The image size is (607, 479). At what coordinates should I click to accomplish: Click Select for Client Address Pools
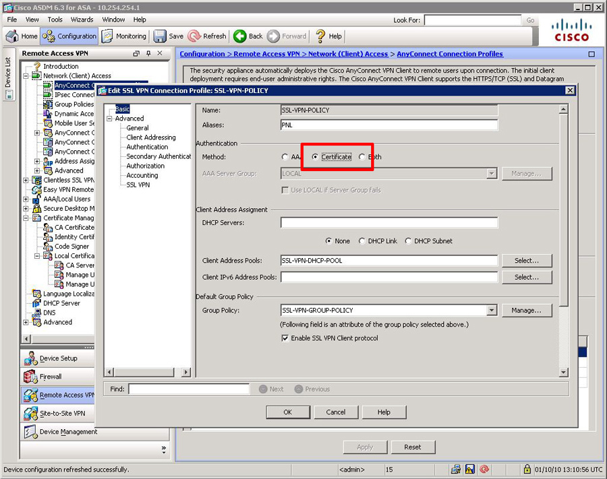[x=527, y=261]
